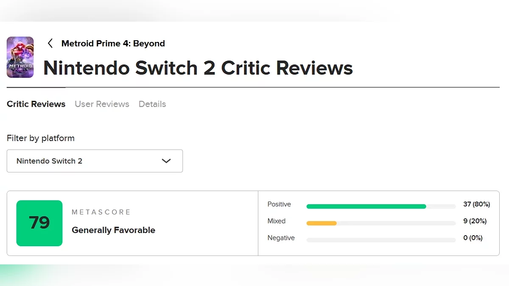Select the Negative reviews label
The width and height of the screenshot is (509, 286).
281,238
